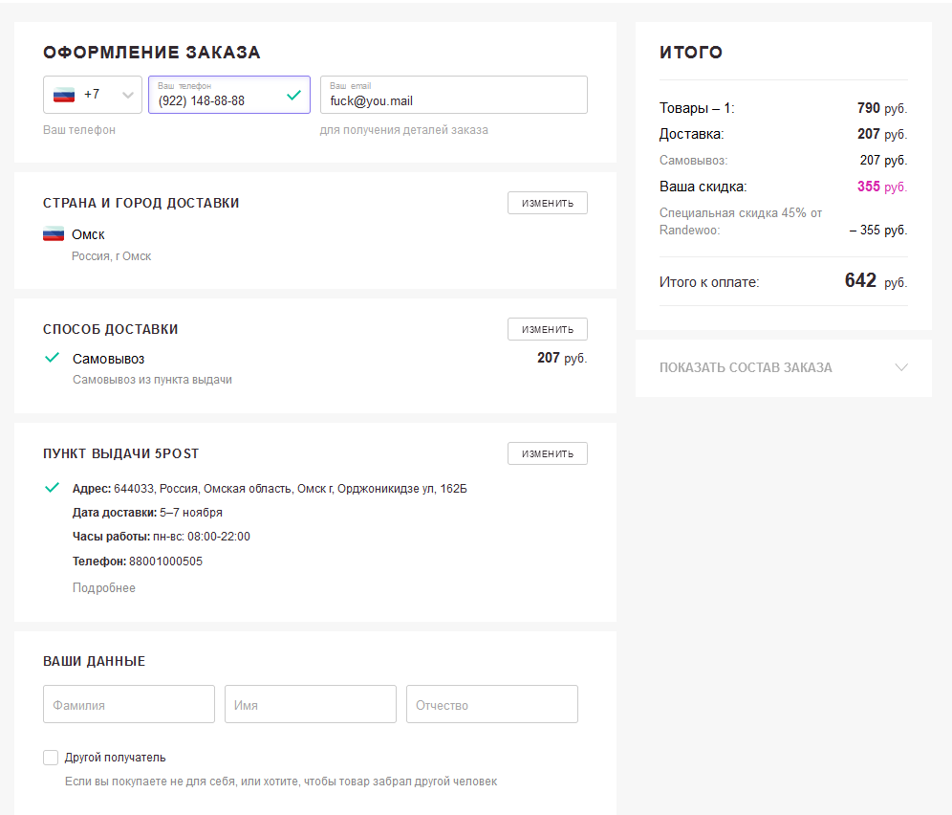952x815 pixels.
Task: Click the Russian flag in the country code selector
Action: [x=64, y=95]
